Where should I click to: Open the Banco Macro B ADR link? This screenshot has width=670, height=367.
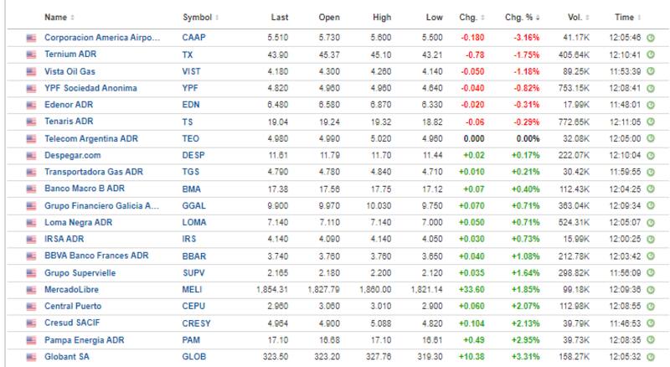tap(85, 189)
